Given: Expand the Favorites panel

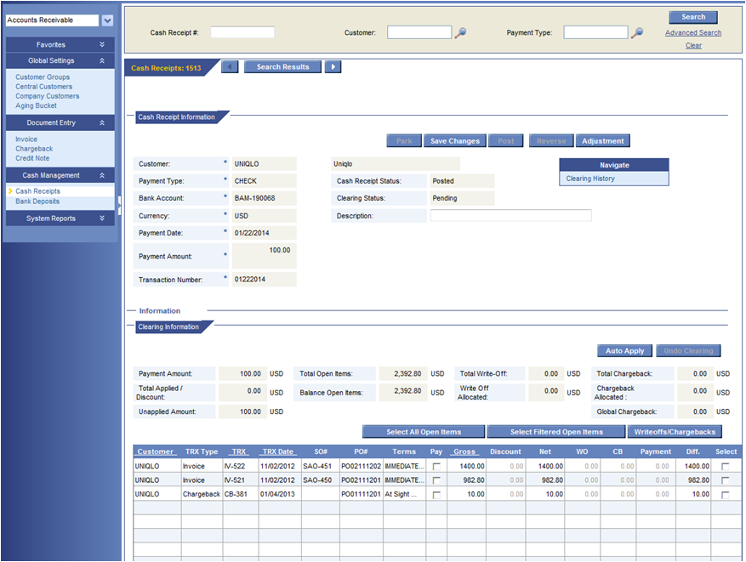Looking at the screenshot, I should pos(102,44).
